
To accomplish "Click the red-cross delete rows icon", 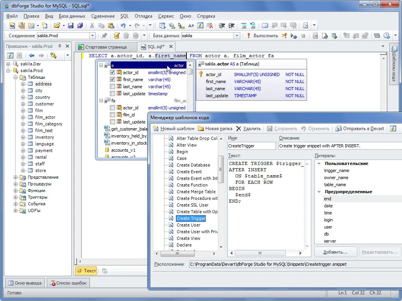I will pyautogui.click(x=210, y=25).
